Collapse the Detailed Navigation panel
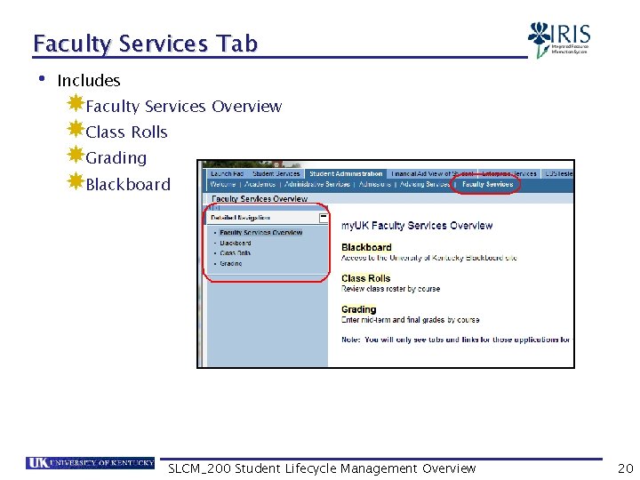 tap(324, 218)
